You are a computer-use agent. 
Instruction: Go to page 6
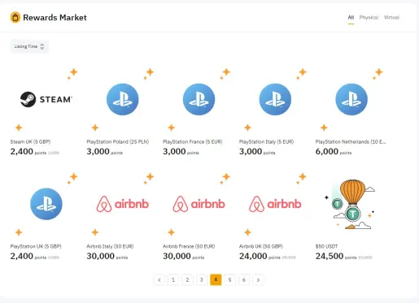244,279
